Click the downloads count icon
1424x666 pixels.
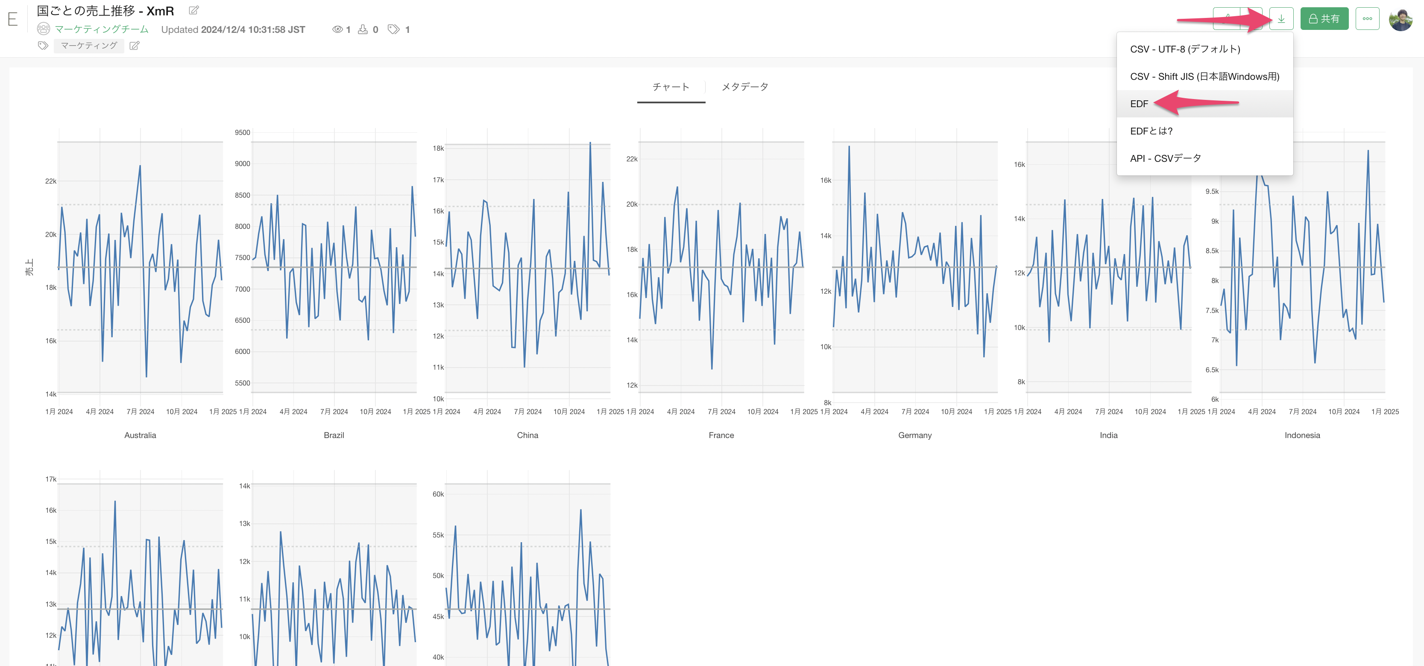(363, 29)
